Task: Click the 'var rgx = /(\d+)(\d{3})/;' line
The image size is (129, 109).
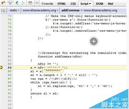Action: (54, 79)
